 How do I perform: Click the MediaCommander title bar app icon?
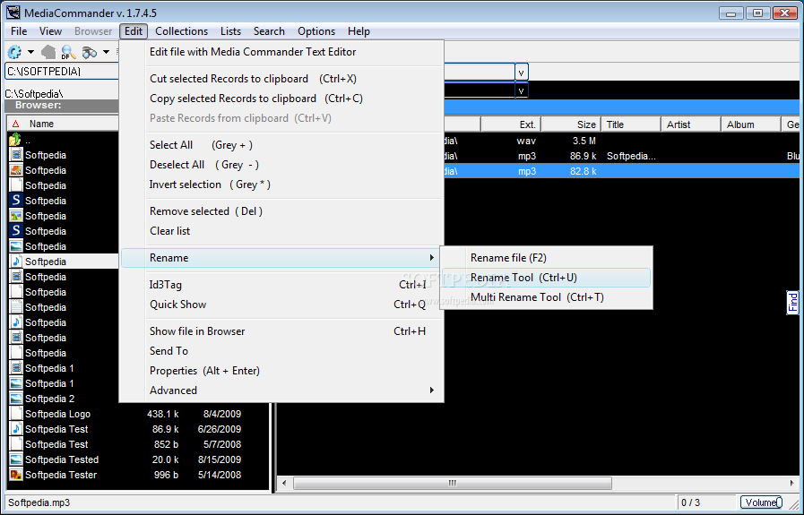pyautogui.click(x=13, y=13)
